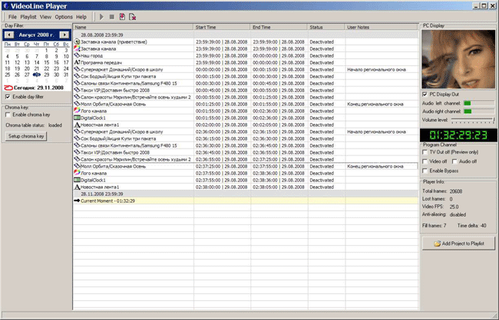
Task: Open the View menu
Action: point(45,17)
